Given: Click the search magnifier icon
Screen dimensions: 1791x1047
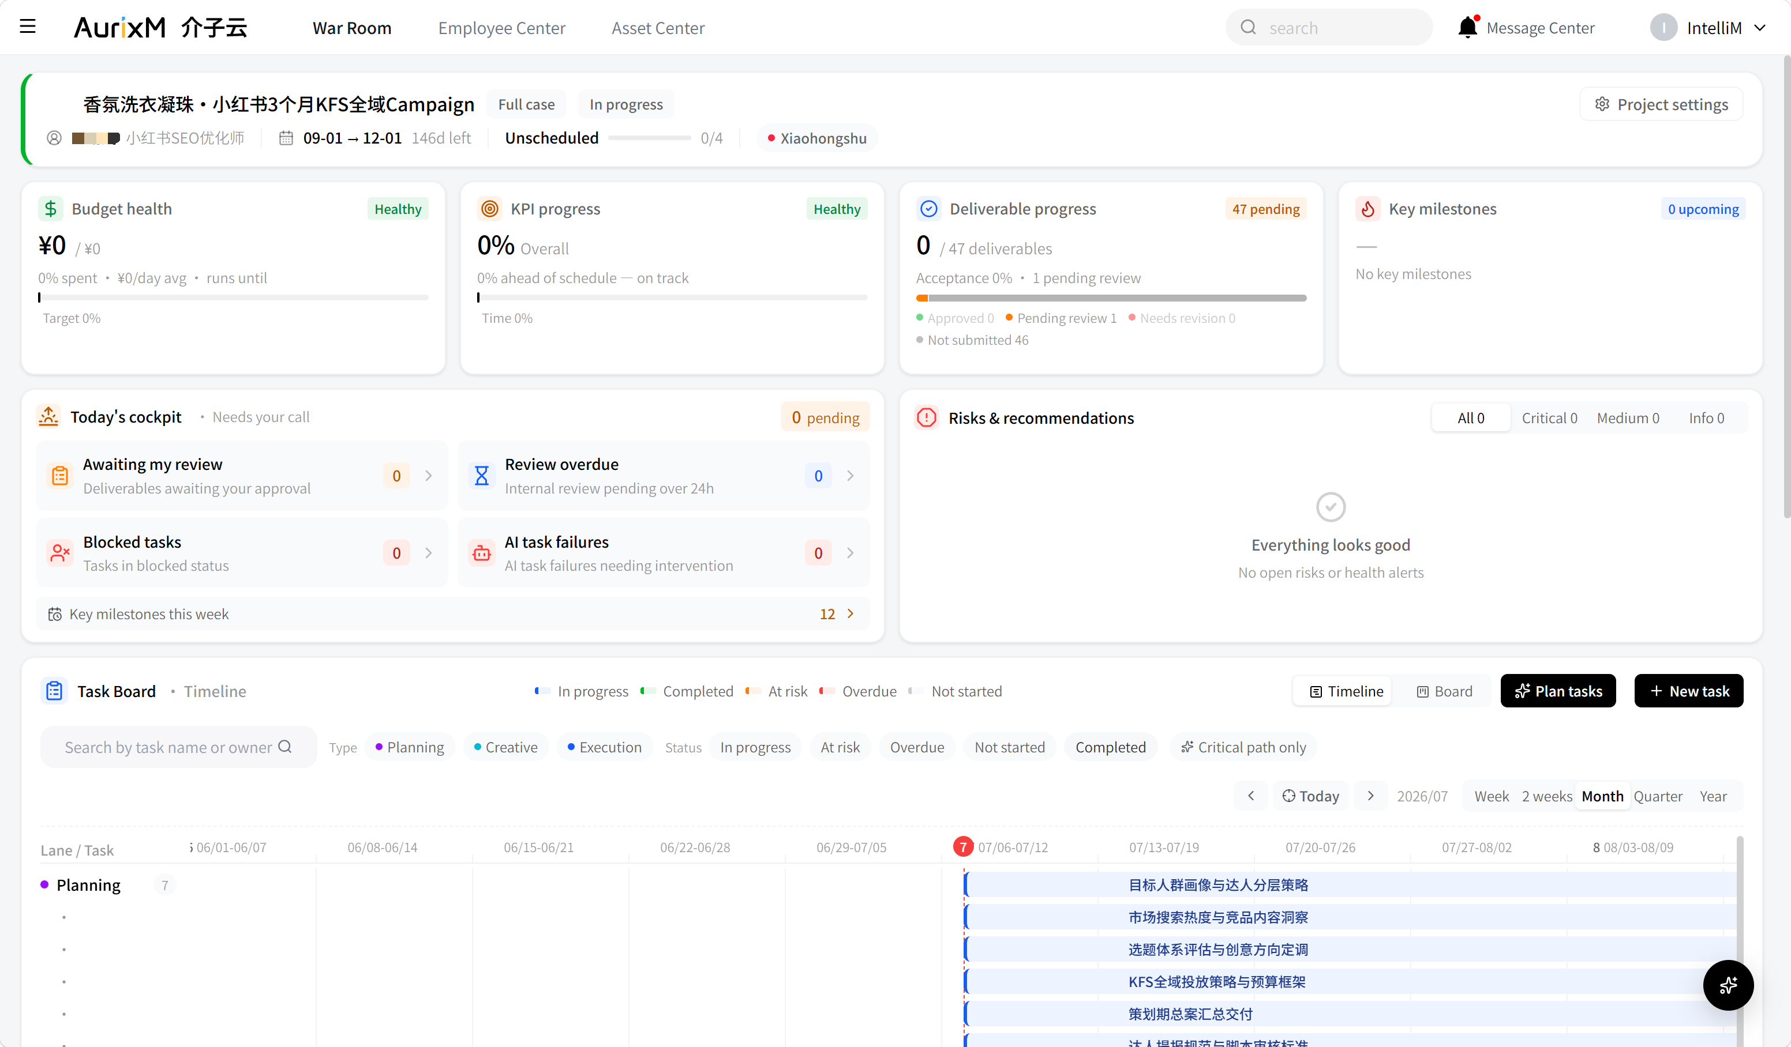Looking at the screenshot, I should point(1248,28).
